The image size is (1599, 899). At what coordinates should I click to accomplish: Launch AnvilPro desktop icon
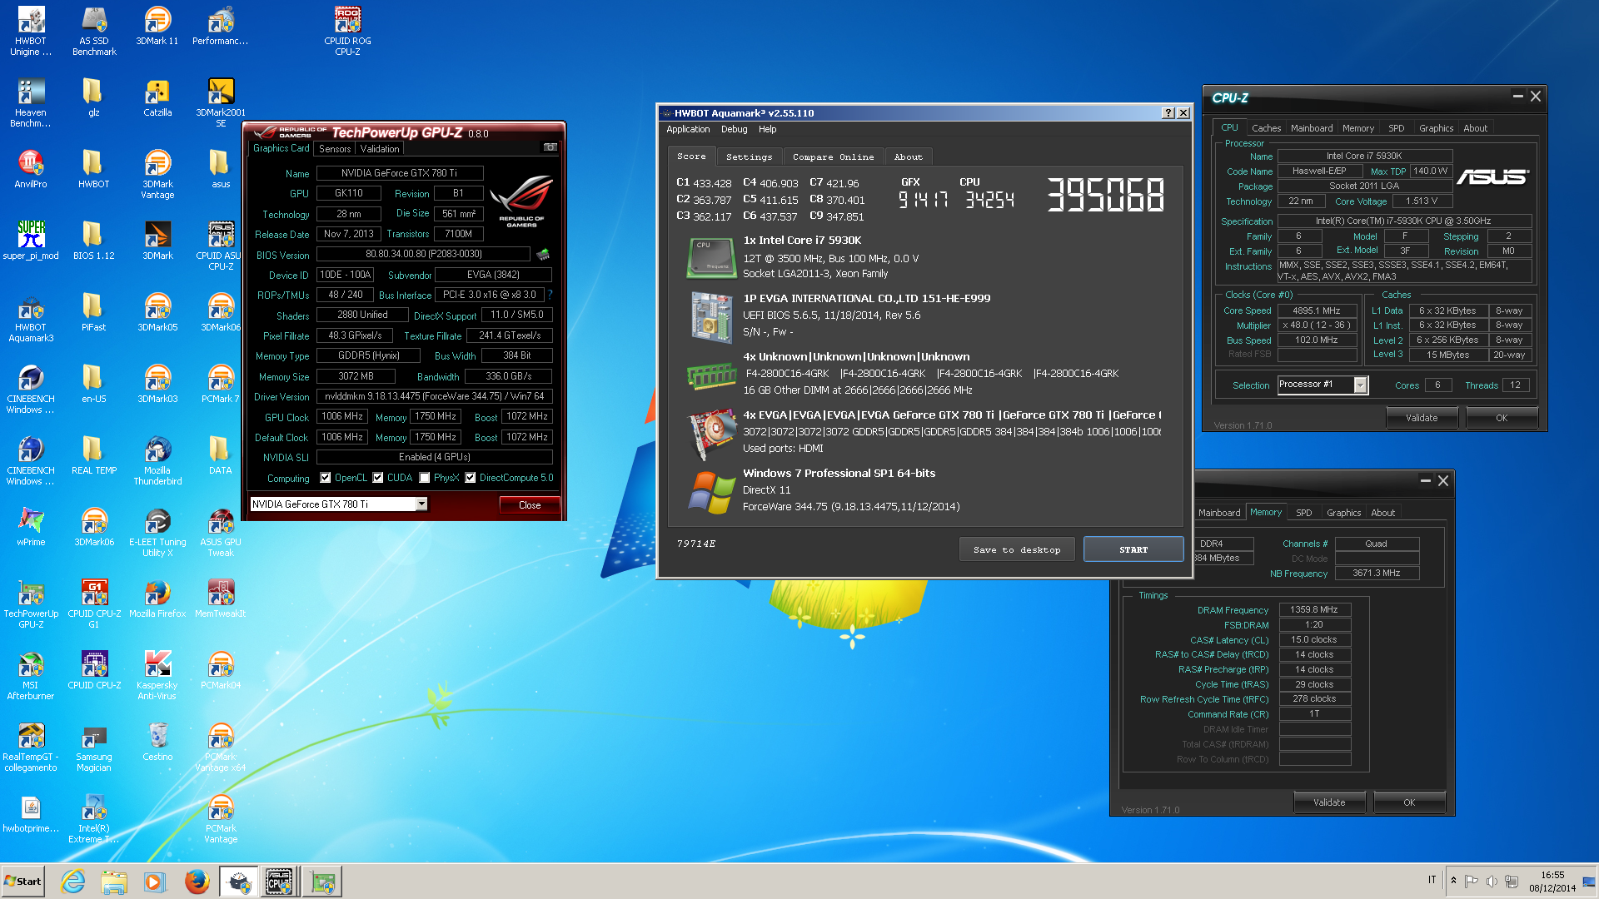(31, 168)
